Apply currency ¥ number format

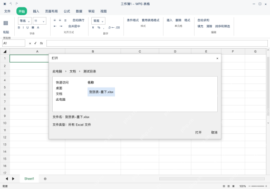[93, 27]
